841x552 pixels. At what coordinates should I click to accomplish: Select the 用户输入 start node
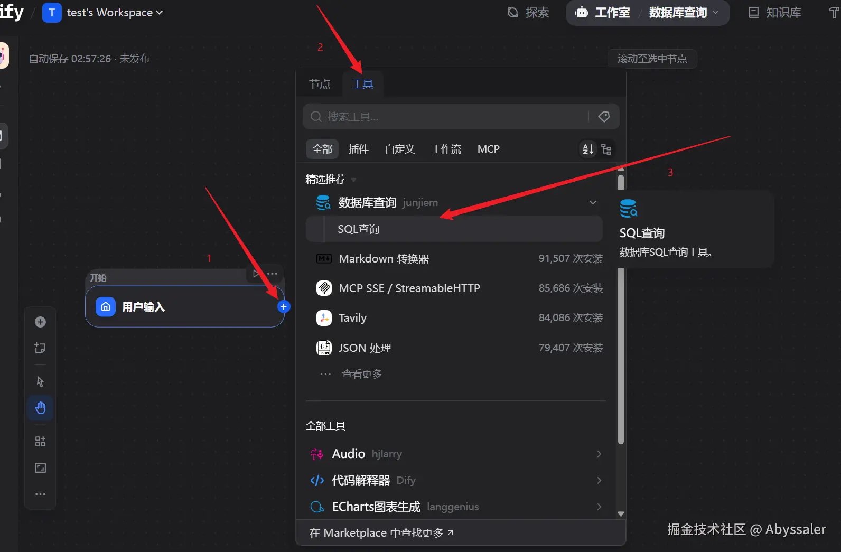(185, 306)
